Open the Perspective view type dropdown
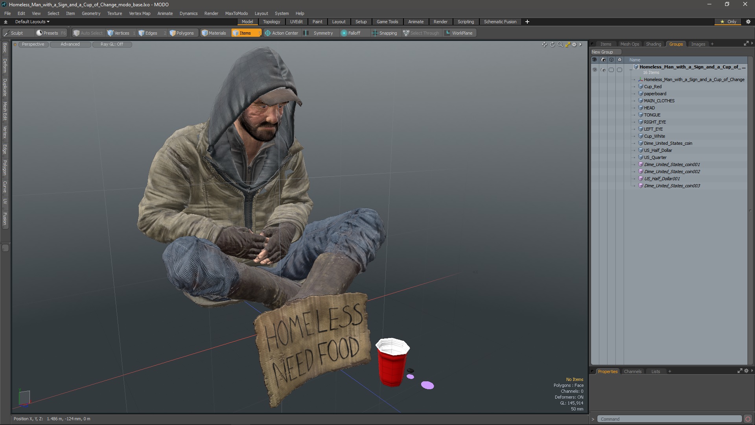This screenshot has height=425, width=755. (x=33, y=44)
